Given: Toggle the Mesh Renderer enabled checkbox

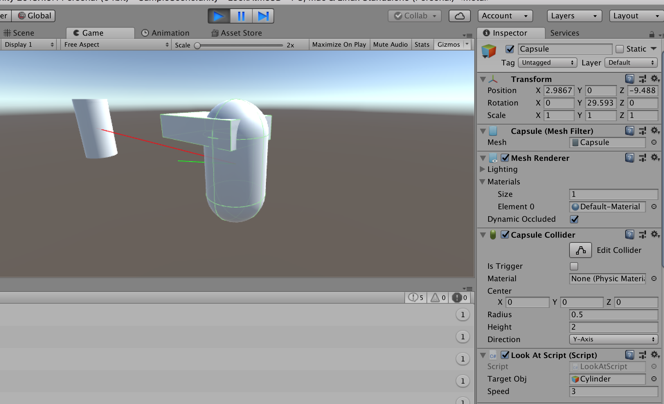Looking at the screenshot, I should click(x=505, y=158).
